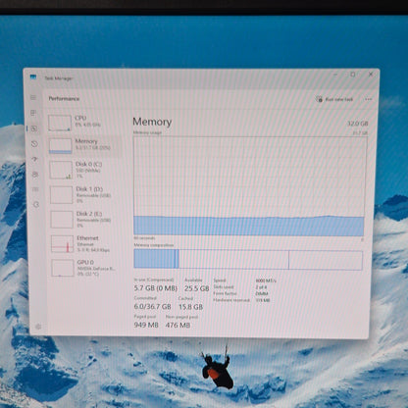Image resolution: width=408 pixels, height=408 pixels.
Task: Select the Memory performance entry
Action: tap(85, 145)
